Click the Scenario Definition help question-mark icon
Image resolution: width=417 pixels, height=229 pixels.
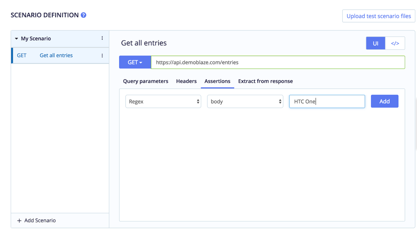coord(83,15)
